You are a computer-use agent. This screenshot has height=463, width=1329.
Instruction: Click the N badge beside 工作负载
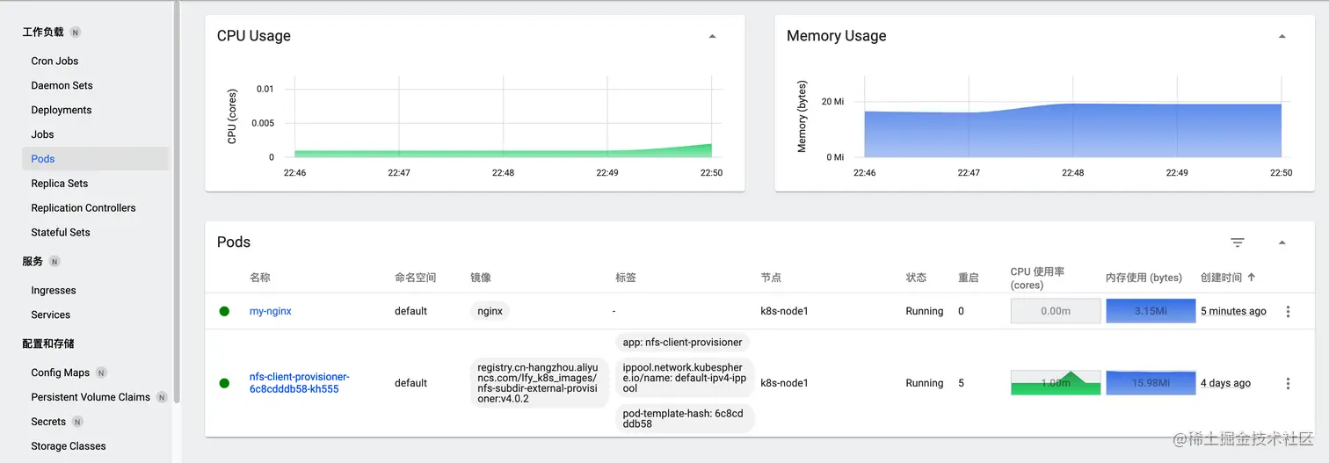pos(76,33)
